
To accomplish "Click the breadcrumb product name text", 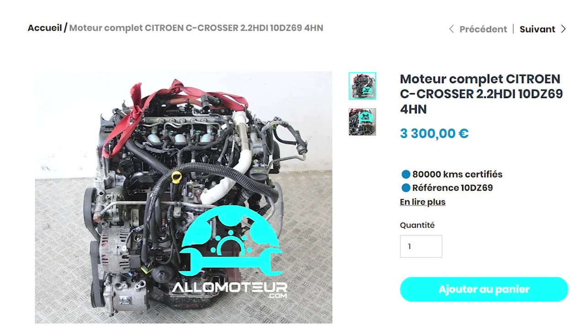I will 196,28.
